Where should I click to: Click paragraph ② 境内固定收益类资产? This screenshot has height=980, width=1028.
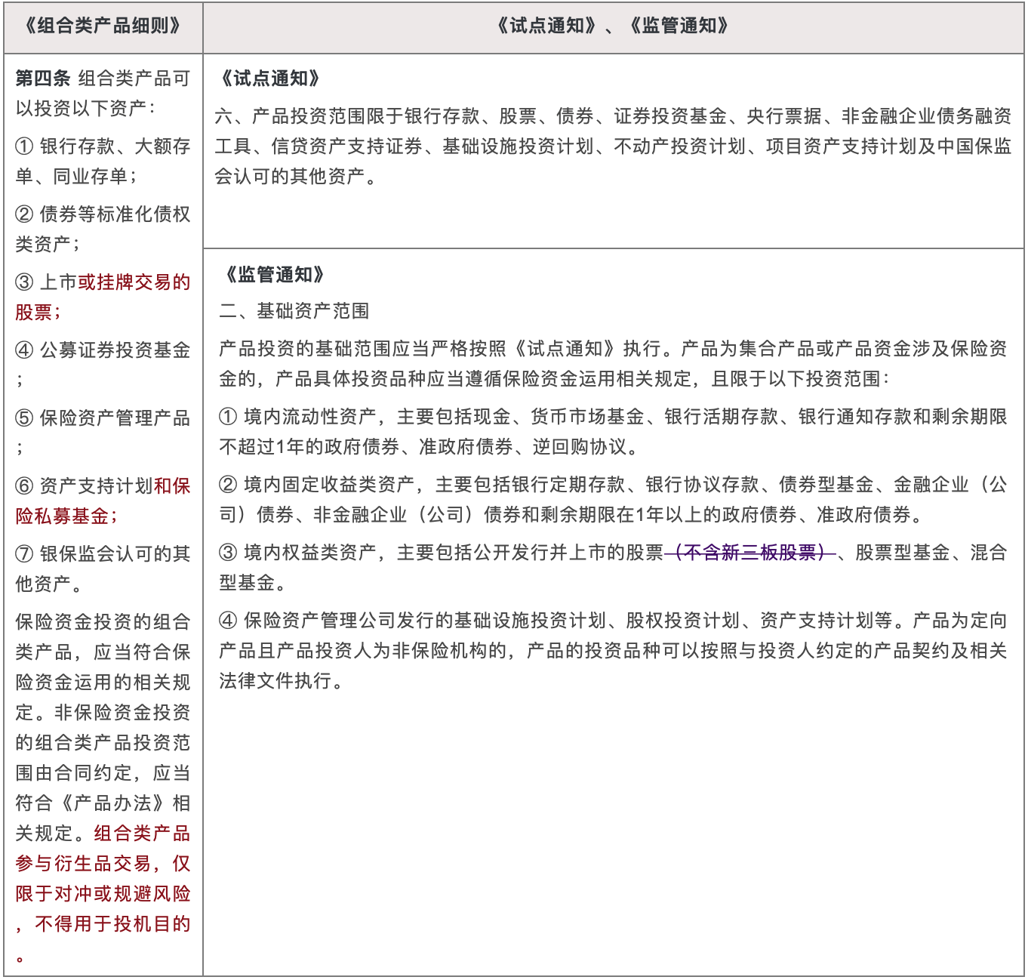(613, 500)
